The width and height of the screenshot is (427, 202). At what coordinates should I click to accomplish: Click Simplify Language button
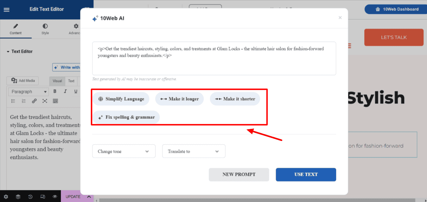click(121, 99)
